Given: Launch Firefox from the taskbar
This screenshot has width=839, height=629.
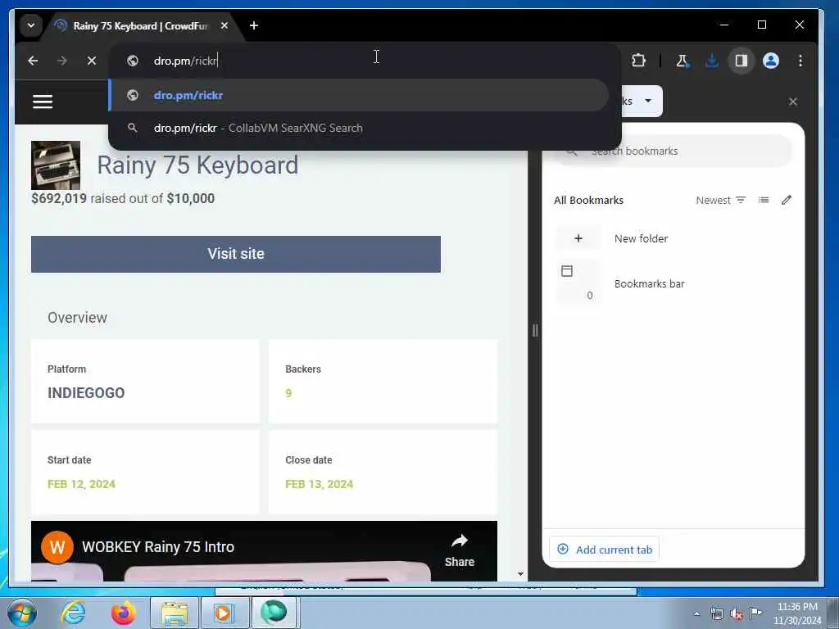Looking at the screenshot, I should [x=123, y=613].
